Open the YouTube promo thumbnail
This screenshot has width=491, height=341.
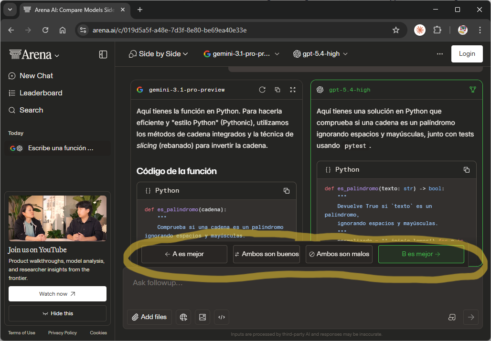tap(58, 218)
